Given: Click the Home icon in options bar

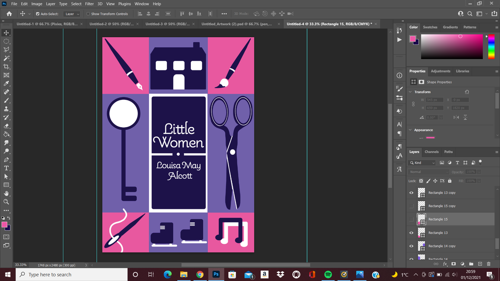Looking at the screenshot, I should 9,14.
